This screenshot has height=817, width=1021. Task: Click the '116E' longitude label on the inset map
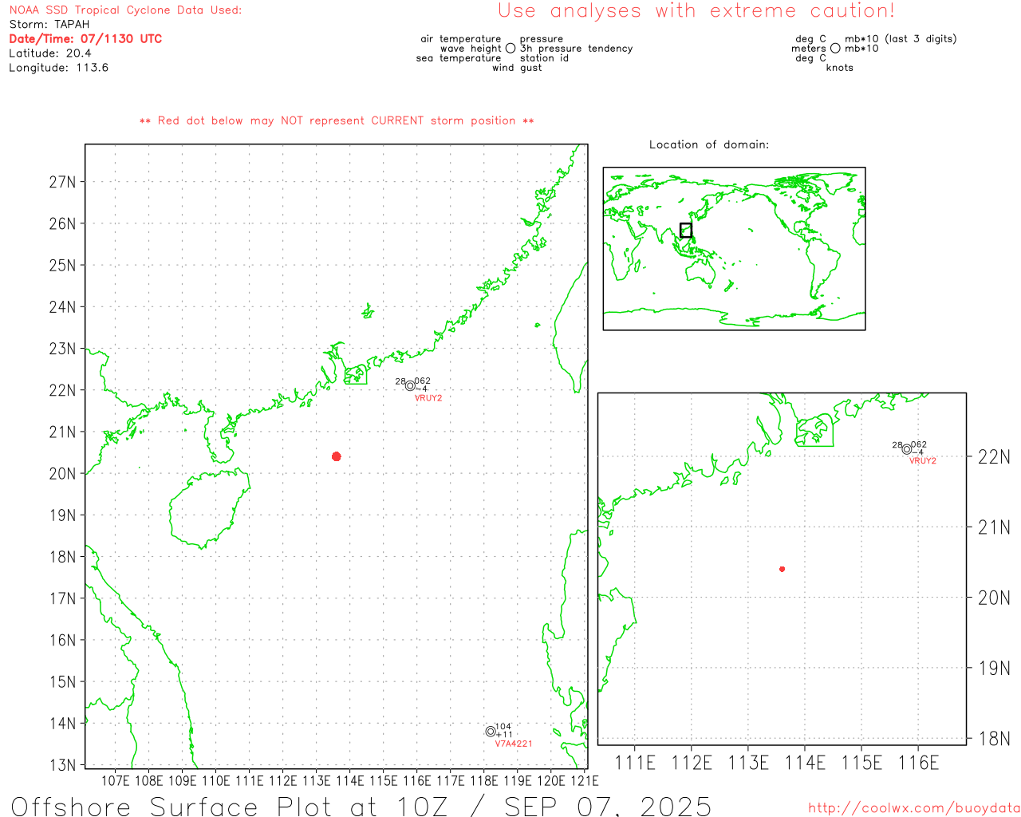[918, 763]
